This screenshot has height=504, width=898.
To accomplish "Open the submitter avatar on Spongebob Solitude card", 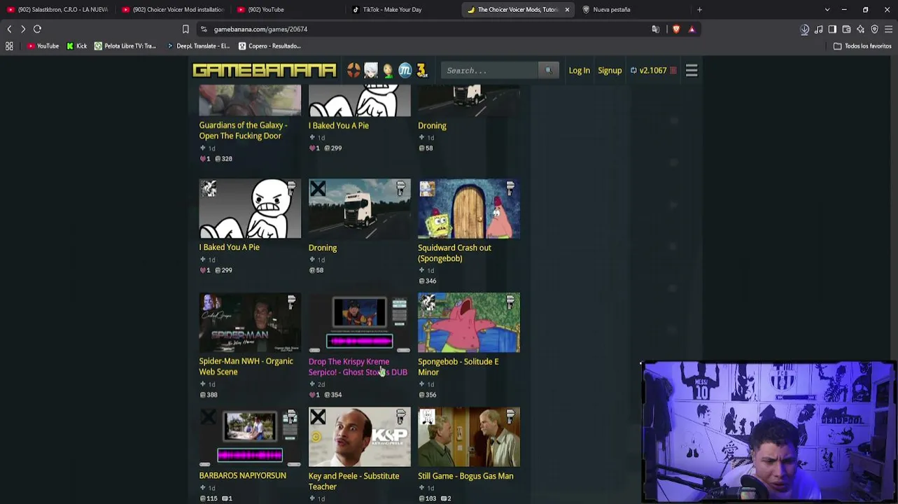I will pyautogui.click(x=427, y=302).
